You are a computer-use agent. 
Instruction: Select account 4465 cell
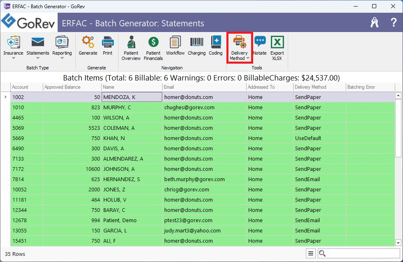(x=26, y=118)
